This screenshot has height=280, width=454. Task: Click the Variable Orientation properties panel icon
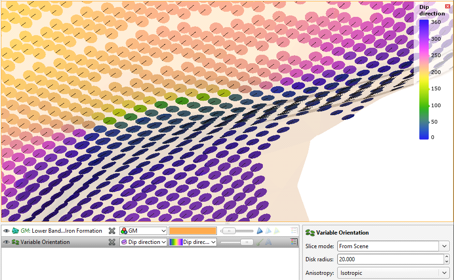(x=310, y=233)
